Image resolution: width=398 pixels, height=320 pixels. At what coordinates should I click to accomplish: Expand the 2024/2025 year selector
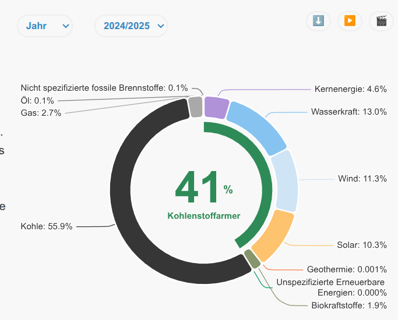coord(131,26)
